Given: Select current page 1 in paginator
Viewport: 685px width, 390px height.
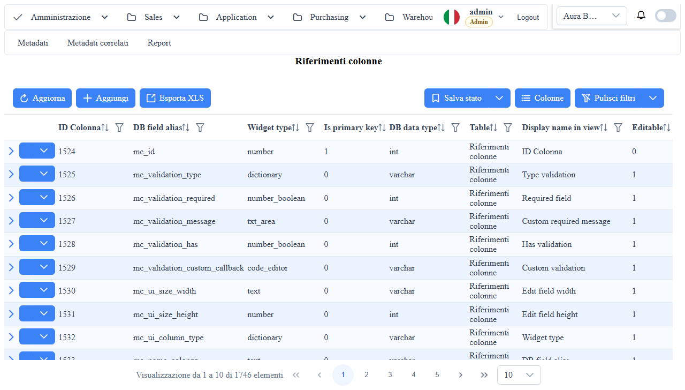Looking at the screenshot, I should [343, 375].
